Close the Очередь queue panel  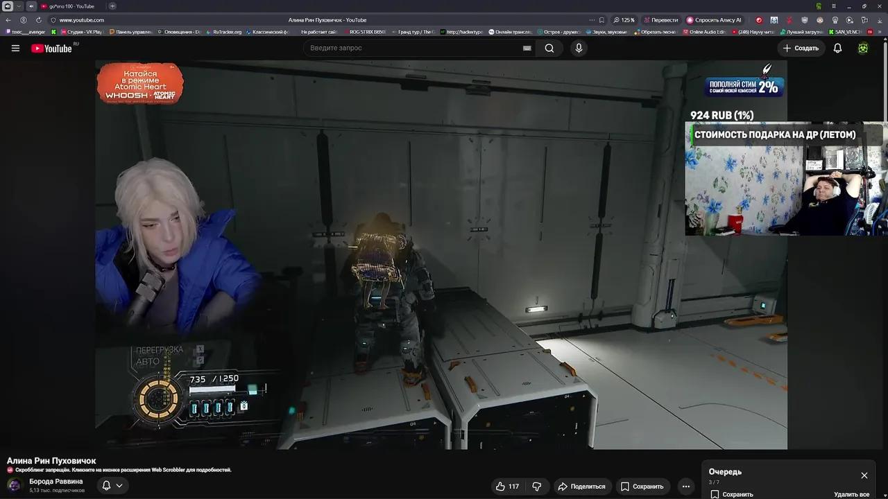click(864, 475)
